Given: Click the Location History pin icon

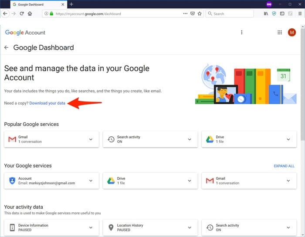Looking at the screenshot, I should click(x=111, y=227).
